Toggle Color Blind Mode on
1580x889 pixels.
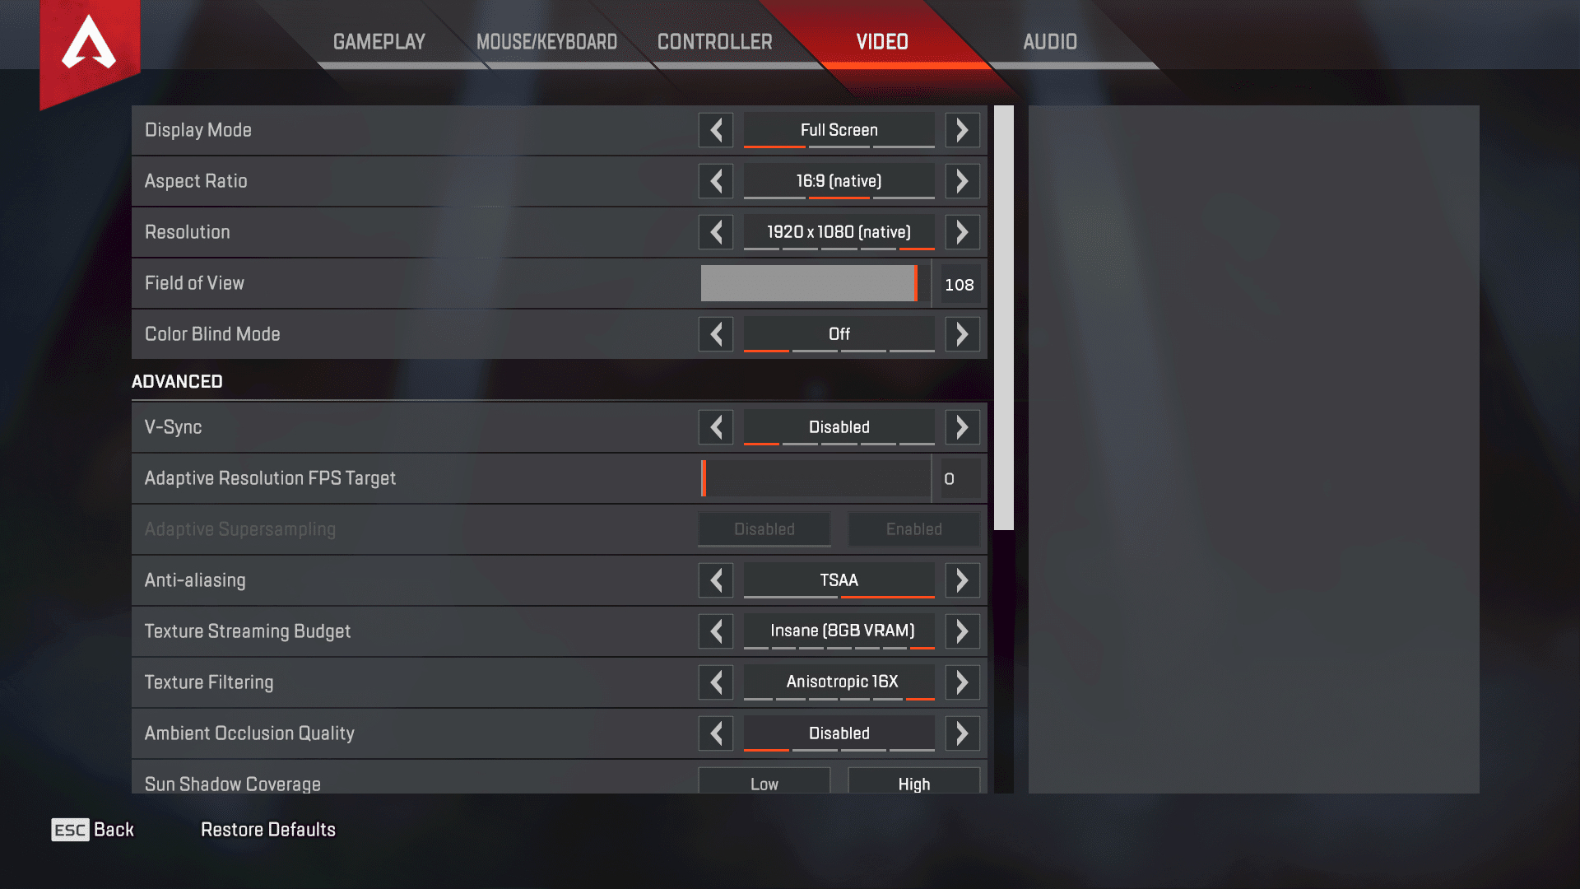963,334
